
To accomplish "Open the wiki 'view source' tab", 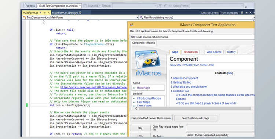I will pos(214,52).
